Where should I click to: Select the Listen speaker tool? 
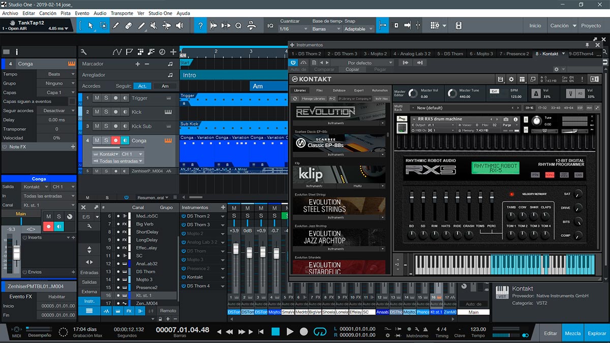pos(179,25)
